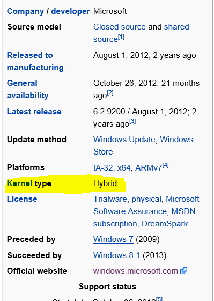The image size is (214, 301).
Task: Click the Update method label
Action: (x=36, y=140)
